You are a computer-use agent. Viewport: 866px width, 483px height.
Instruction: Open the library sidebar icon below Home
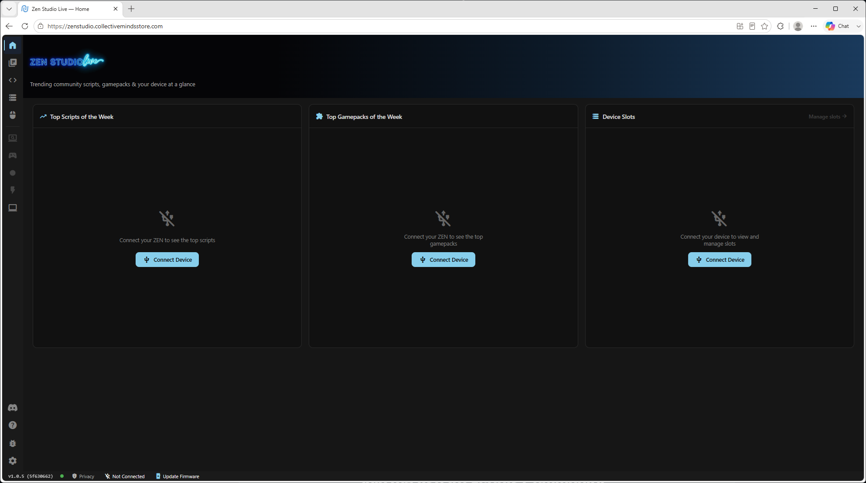tap(13, 63)
